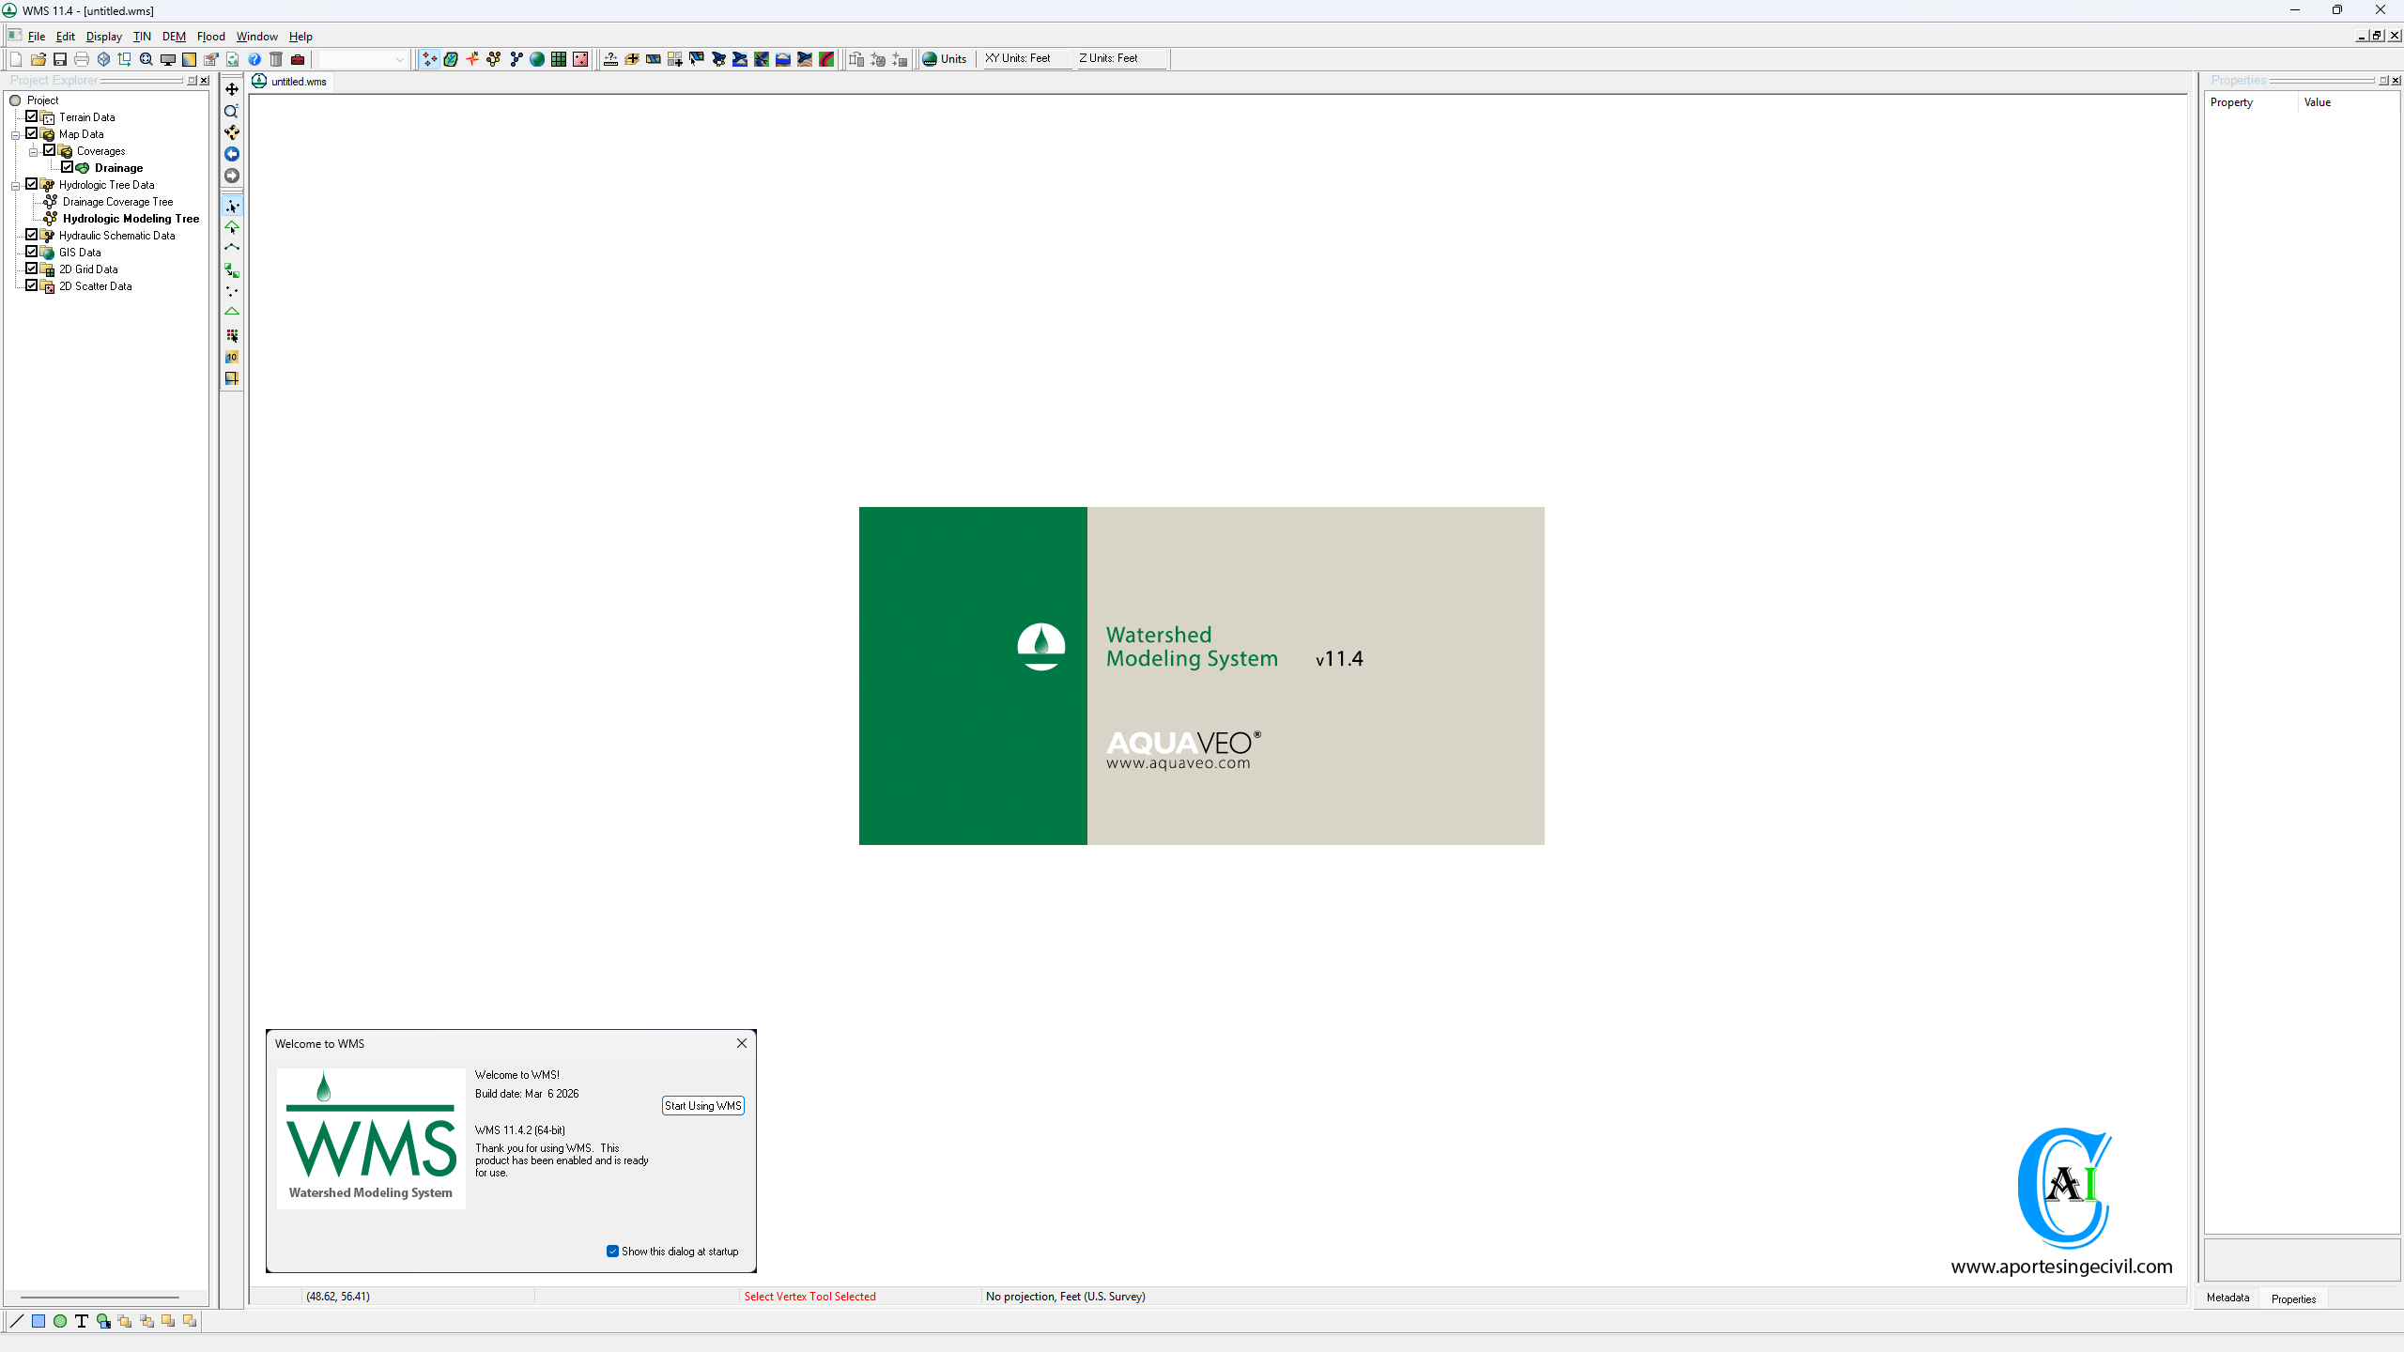
Task: Click the Start Using WMS button
Action: (x=702, y=1105)
